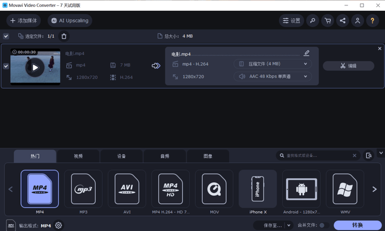Select the MP4 H.264 HD preset

tap(171, 189)
